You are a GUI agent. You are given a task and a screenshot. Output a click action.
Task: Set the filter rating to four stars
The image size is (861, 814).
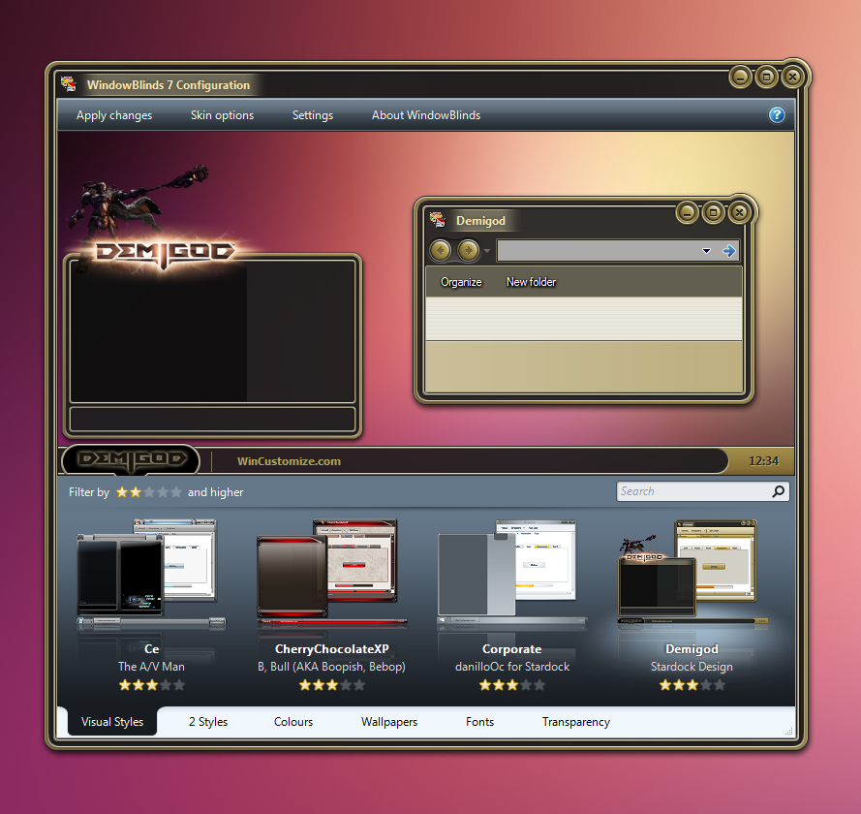tap(163, 492)
